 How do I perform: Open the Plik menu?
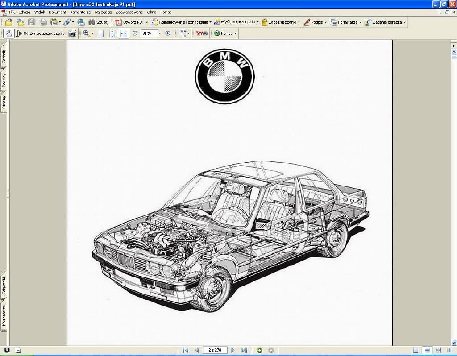[x=12, y=12]
